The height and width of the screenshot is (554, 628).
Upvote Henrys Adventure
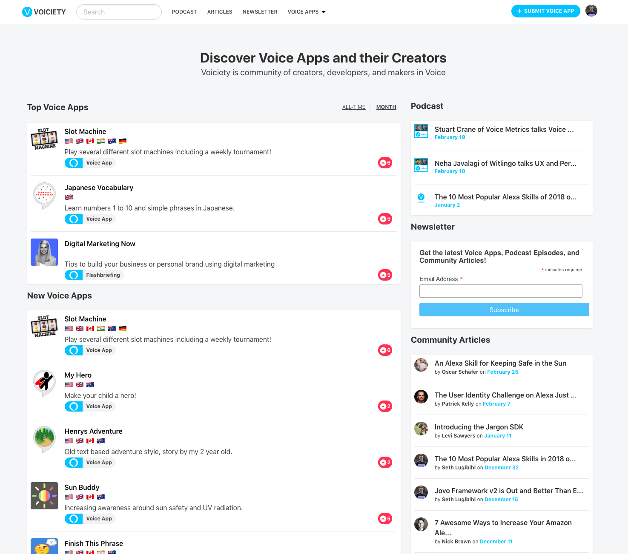coord(385,463)
